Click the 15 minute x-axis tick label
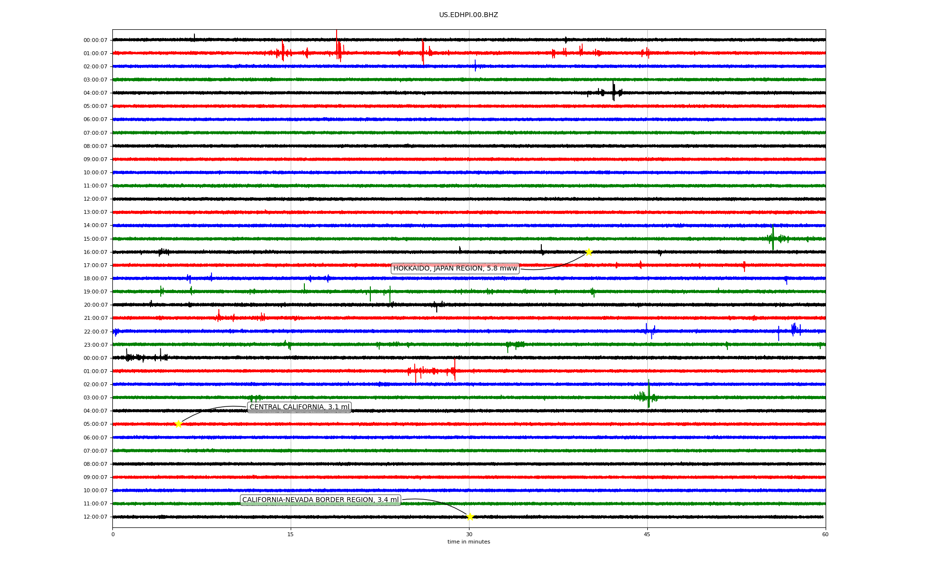The image size is (938, 586). [291, 534]
